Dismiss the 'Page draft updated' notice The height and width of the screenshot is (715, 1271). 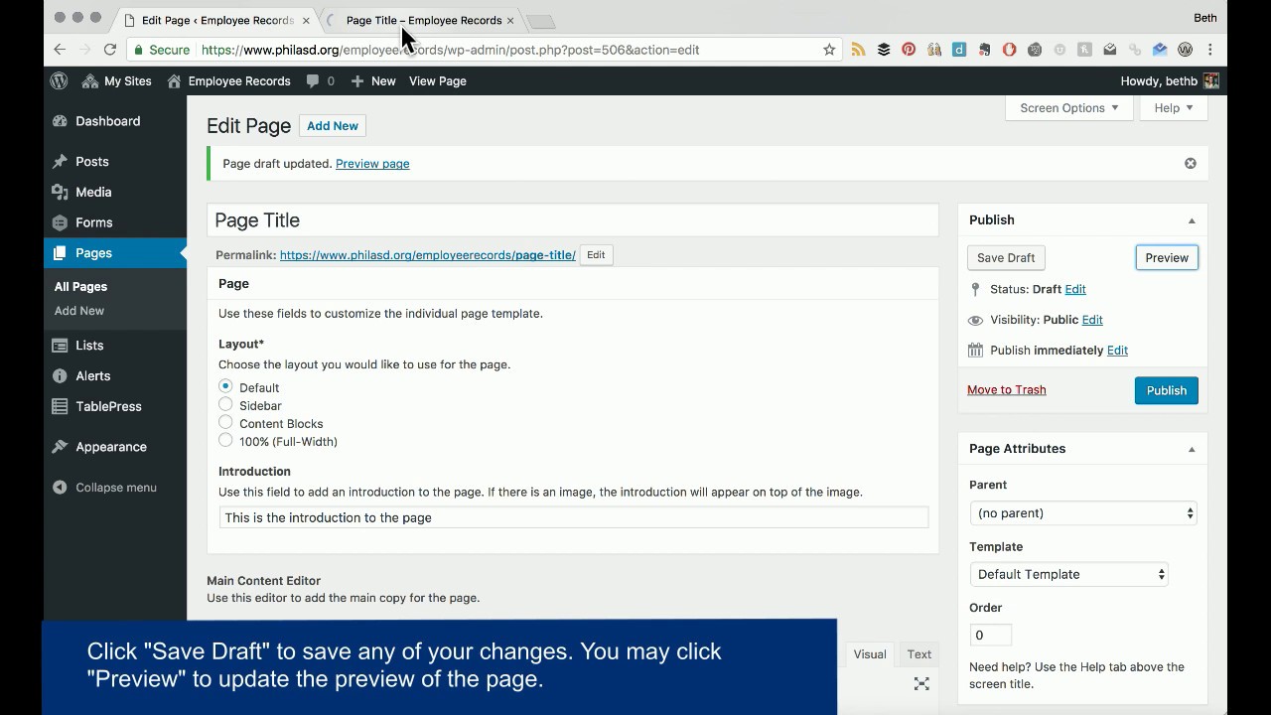pos(1191,164)
